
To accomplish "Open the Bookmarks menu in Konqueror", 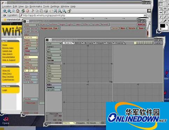I will click(x=36, y=7).
